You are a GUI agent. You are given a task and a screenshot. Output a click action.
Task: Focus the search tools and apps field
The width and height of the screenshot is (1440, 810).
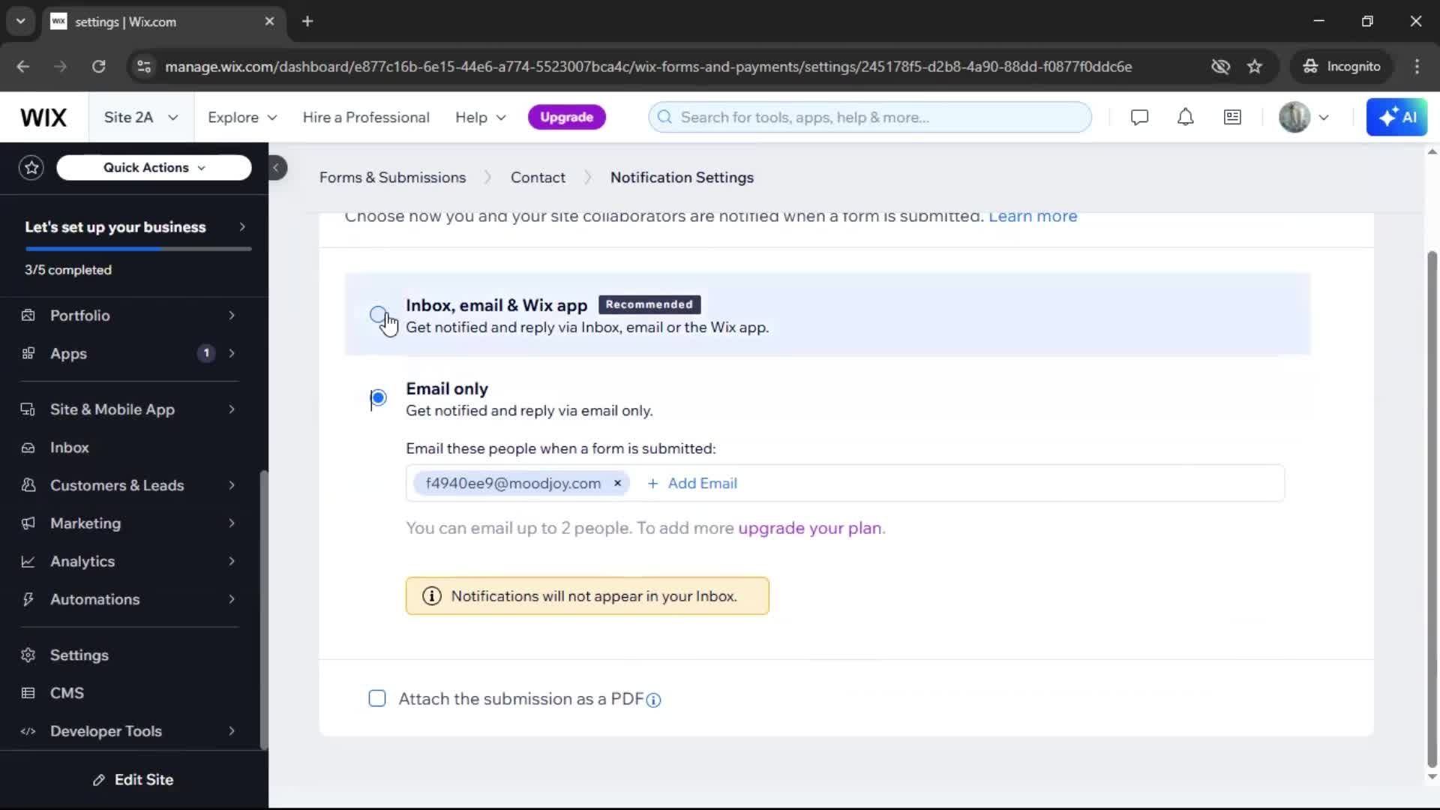870,118
